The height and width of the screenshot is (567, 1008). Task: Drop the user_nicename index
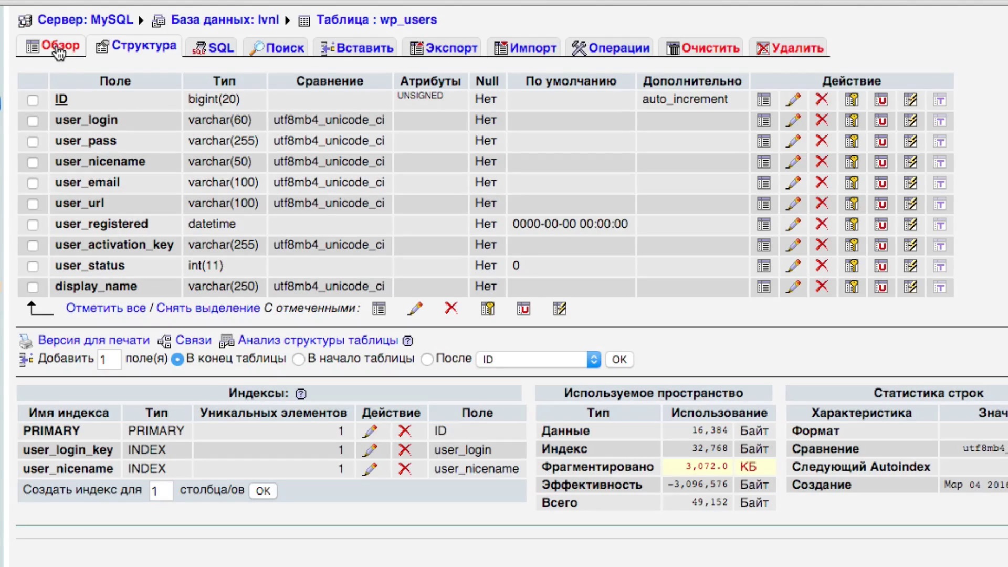click(405, 469)
